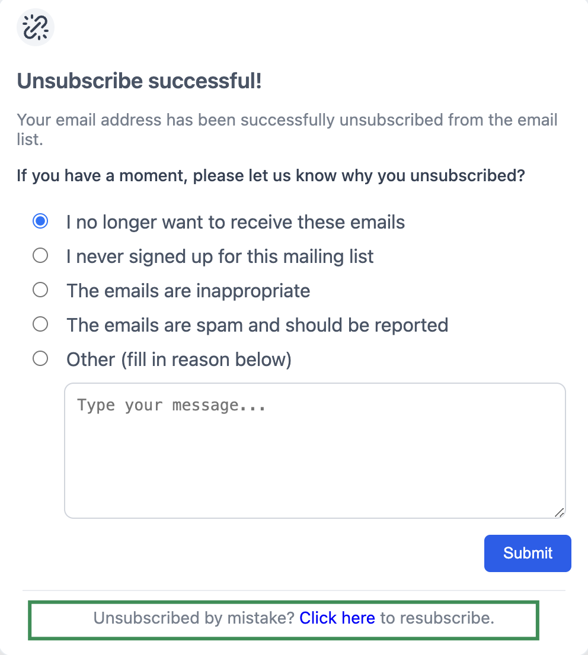This screenshot has width=588, height=655.
Task: Click the "Unsubscribed by mistake?" text
Action: [194, 618]
